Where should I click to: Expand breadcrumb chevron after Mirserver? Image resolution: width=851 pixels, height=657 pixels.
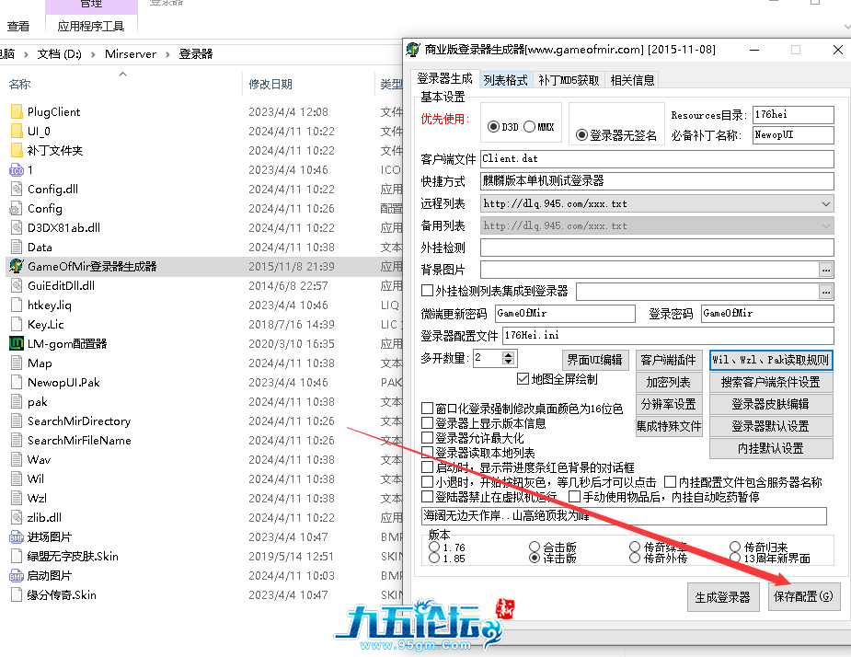pos(167,54)
